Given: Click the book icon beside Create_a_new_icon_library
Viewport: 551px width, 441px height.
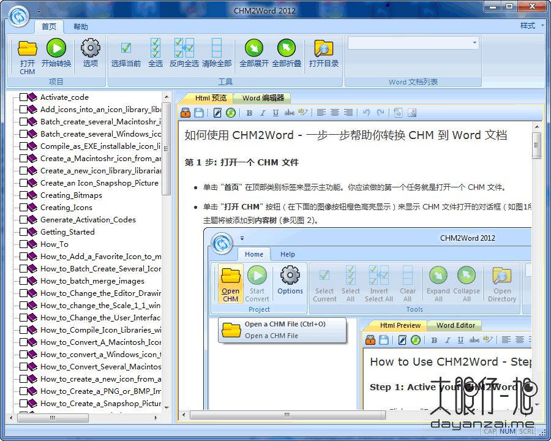Looking at the screenshot, I should (x=32, y=170).
